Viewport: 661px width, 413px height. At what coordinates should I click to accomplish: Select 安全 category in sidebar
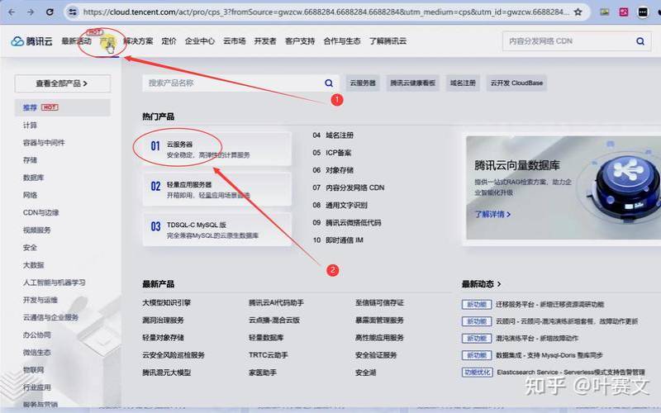click(30, 247)
